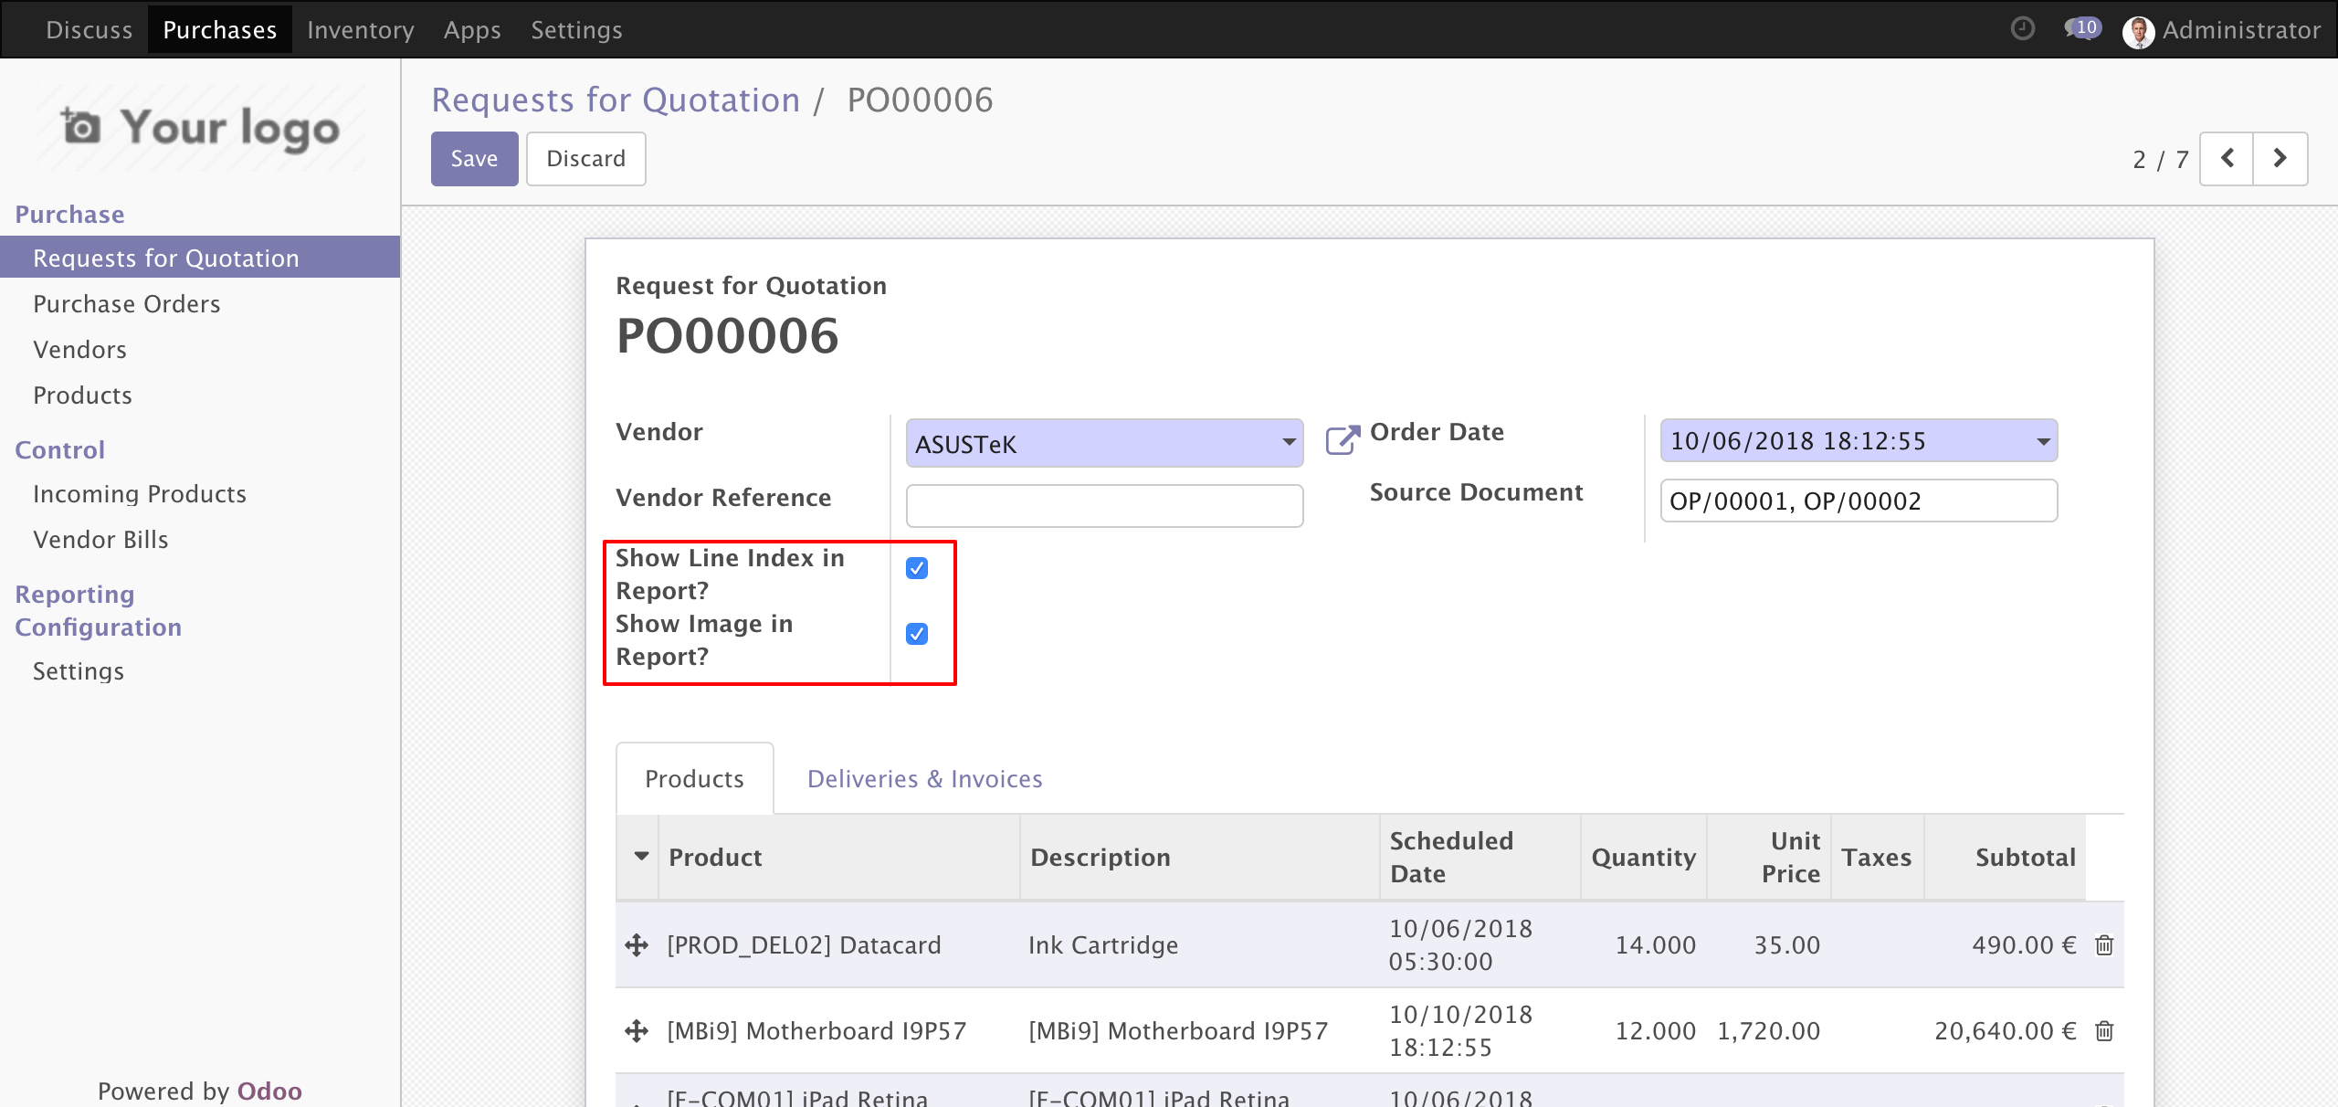Expand the column options caret in table header
Image resolution: width=2338 pixels, height=1107 pixels.
pyautogui.click(x=642, y=857)
